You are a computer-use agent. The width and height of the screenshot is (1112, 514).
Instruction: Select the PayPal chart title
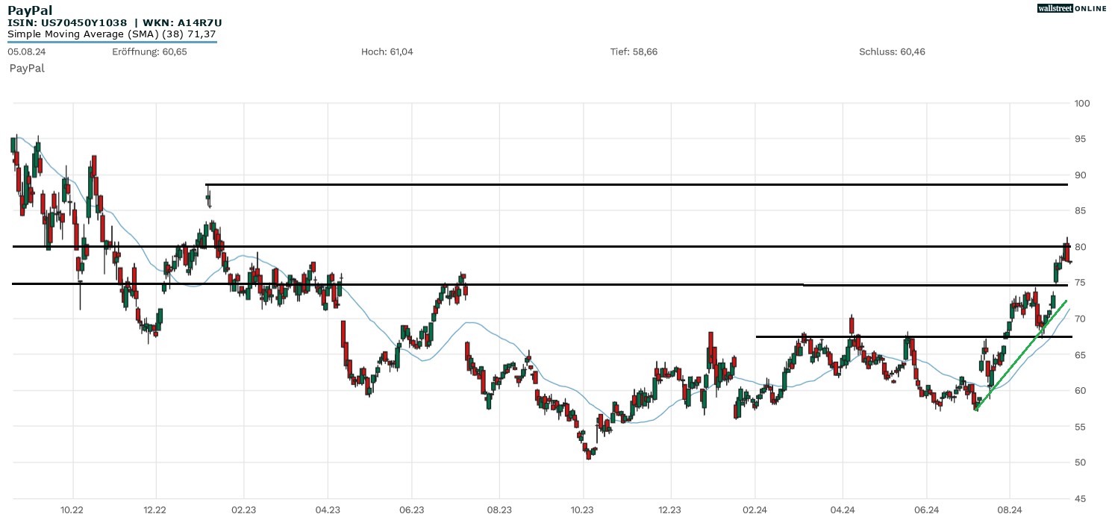tap(30, 10)
